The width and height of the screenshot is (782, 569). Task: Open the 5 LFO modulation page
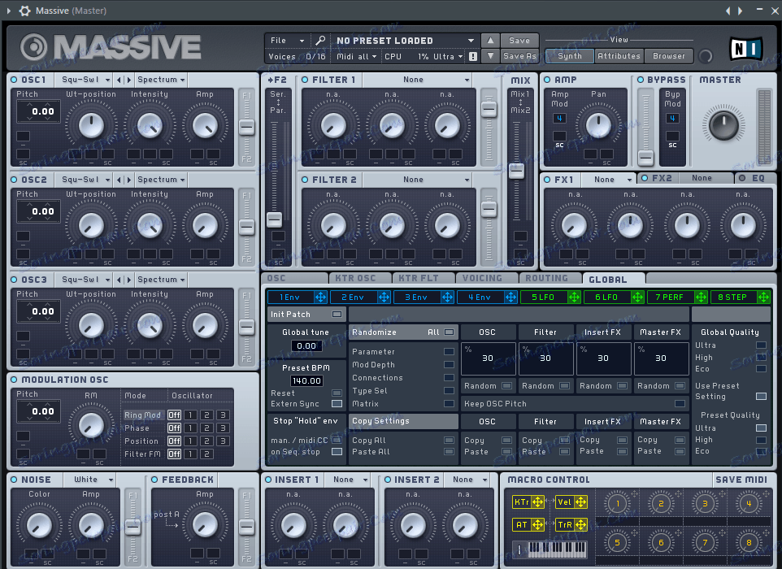(x=543, y=298)
